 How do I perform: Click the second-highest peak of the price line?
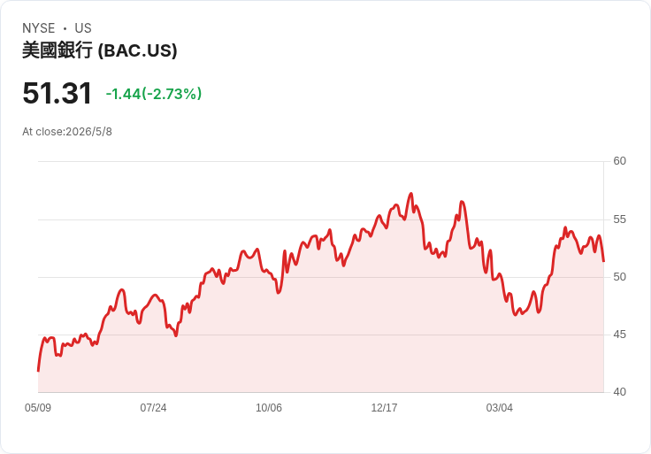pyautogui.click(x=462, y=202)
